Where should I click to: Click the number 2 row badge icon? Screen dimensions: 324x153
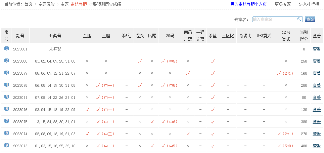(x=6, y=61)
